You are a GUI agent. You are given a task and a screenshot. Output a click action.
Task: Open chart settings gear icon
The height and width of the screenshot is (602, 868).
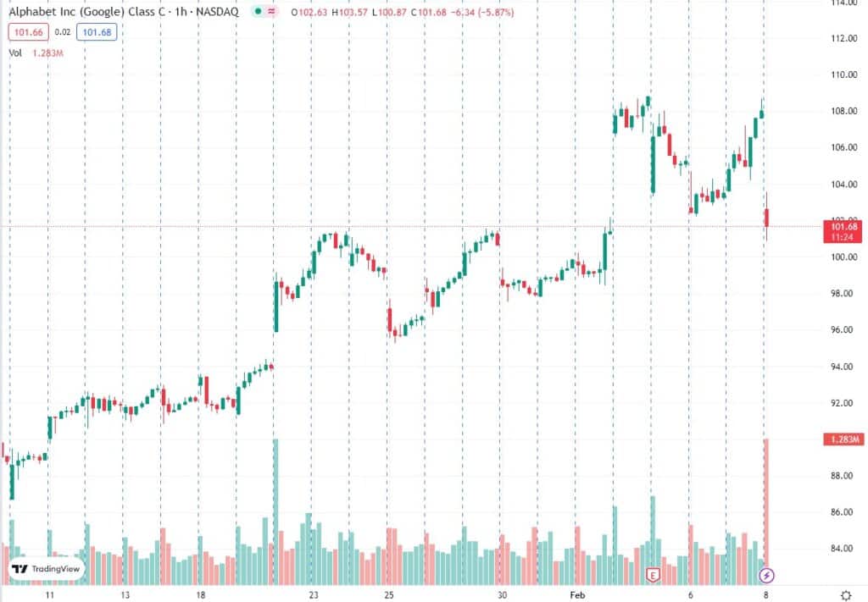pyautogui.click(x=845, y=595)
